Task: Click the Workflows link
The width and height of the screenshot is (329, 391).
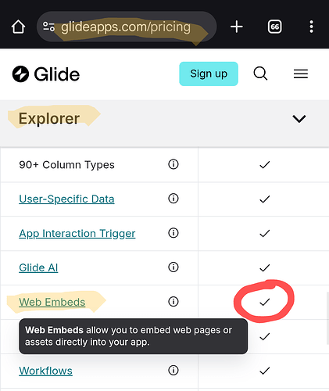Action: point(45,371)
